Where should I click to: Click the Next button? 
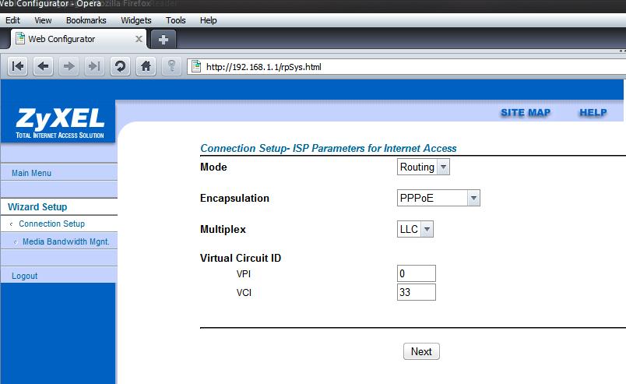point(421,351)
